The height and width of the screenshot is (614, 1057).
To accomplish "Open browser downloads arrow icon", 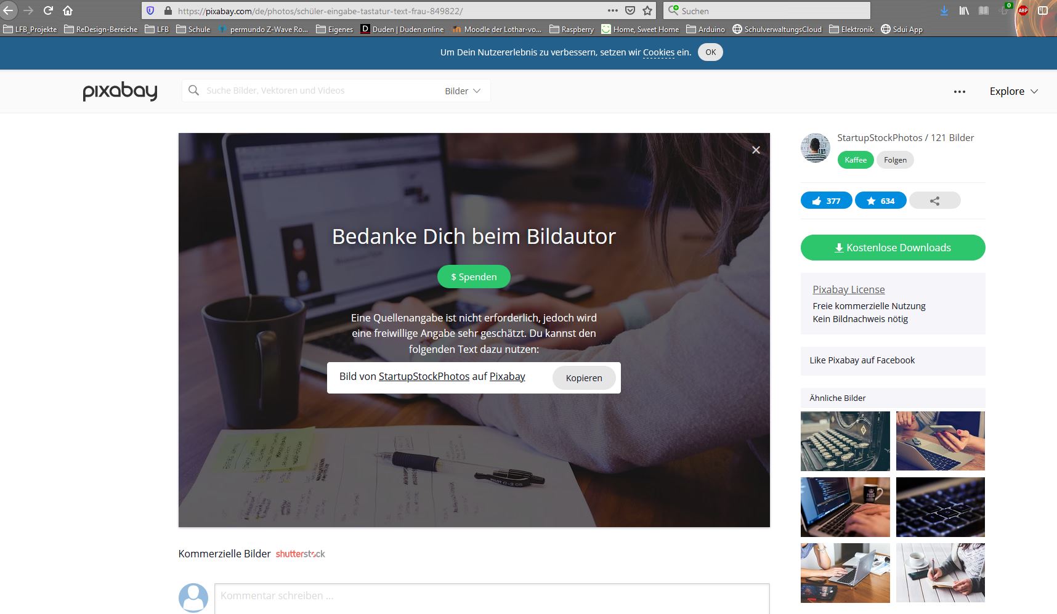I will click(x=944, y=10).
